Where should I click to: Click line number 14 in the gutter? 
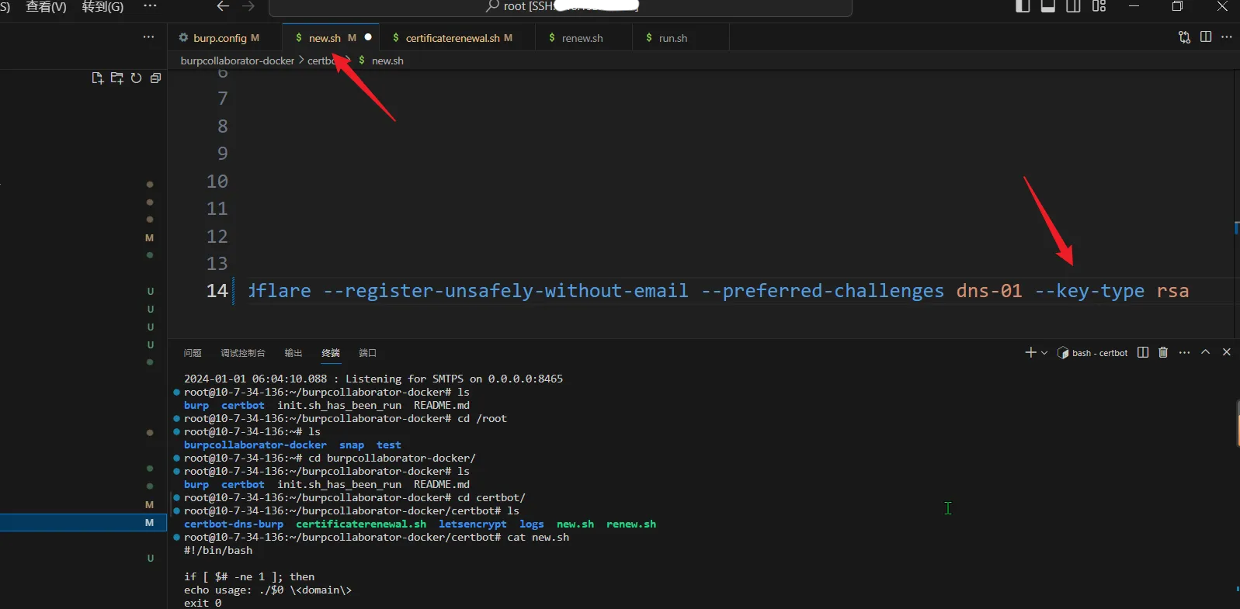click(217, 291)
